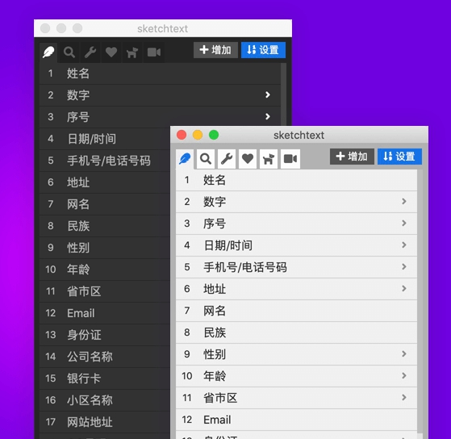
Task: Select feather tab in dark window
Action: click(48, 52)
